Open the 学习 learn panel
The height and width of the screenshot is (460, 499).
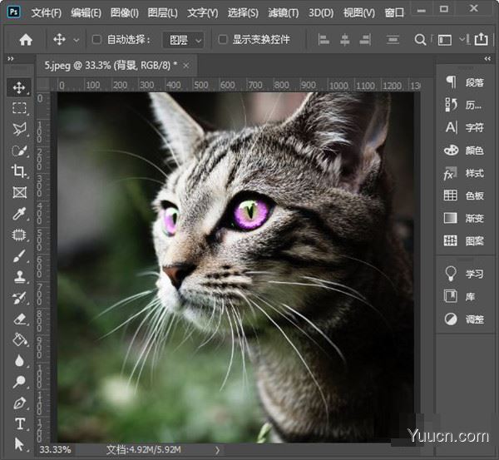tap(465, 274)
